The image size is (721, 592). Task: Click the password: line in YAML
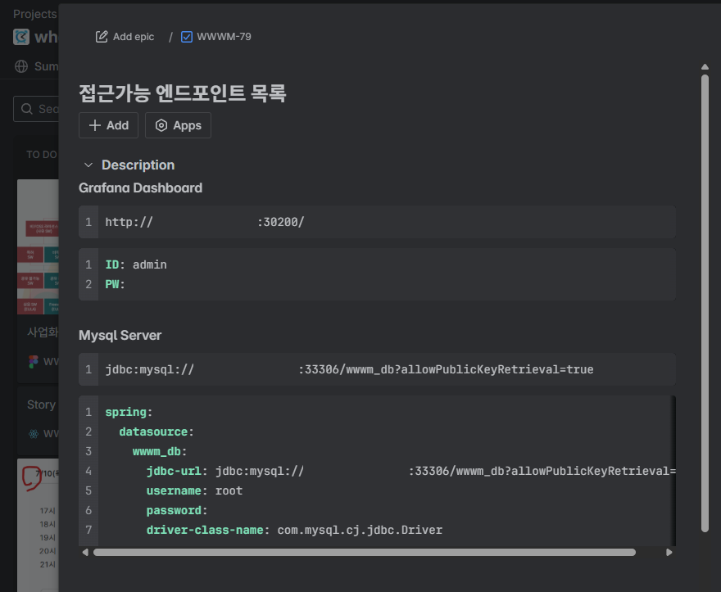(177, 511)
